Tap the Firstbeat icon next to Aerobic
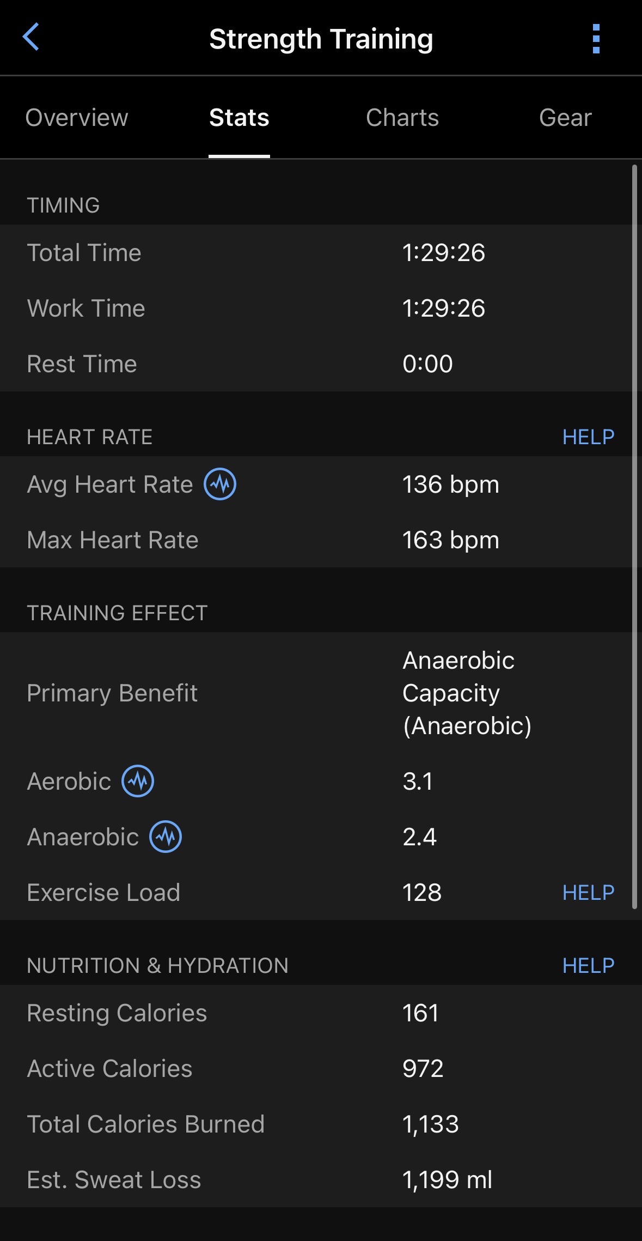The width and height of the screenshot is (642, 1241). [x=138, y=781]
